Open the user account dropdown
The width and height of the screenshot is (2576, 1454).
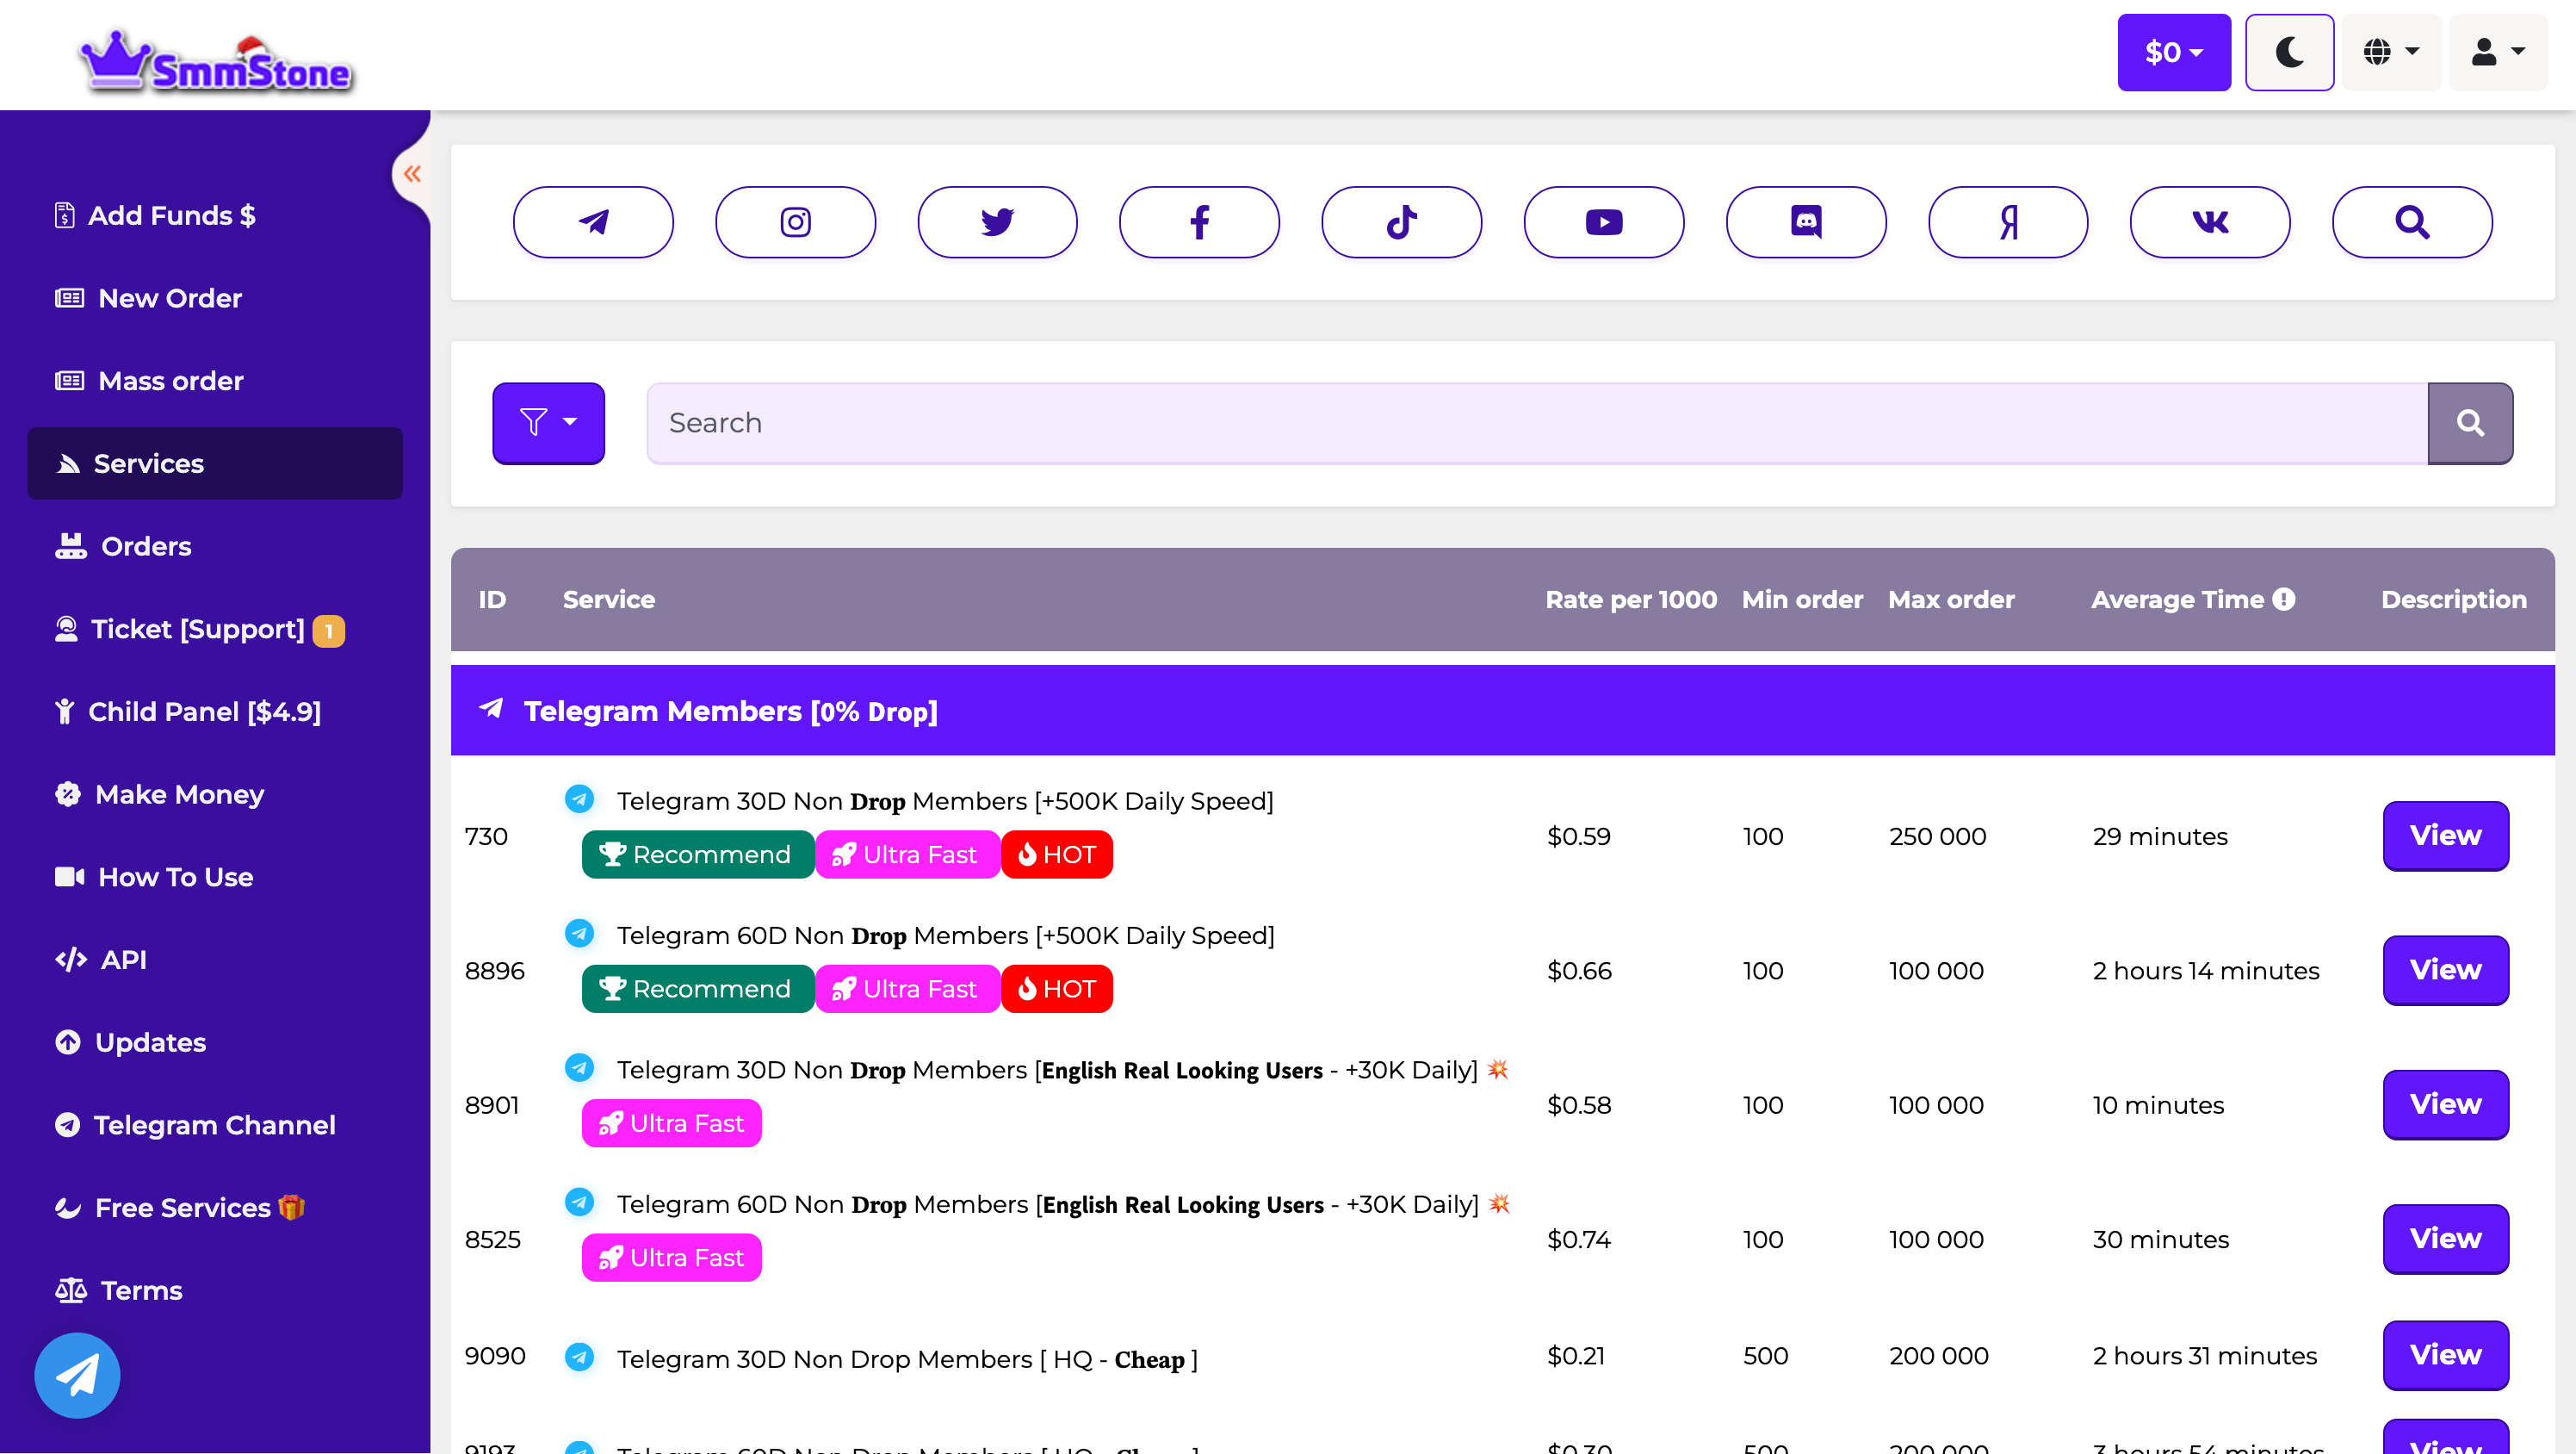tap(2497, 52)
